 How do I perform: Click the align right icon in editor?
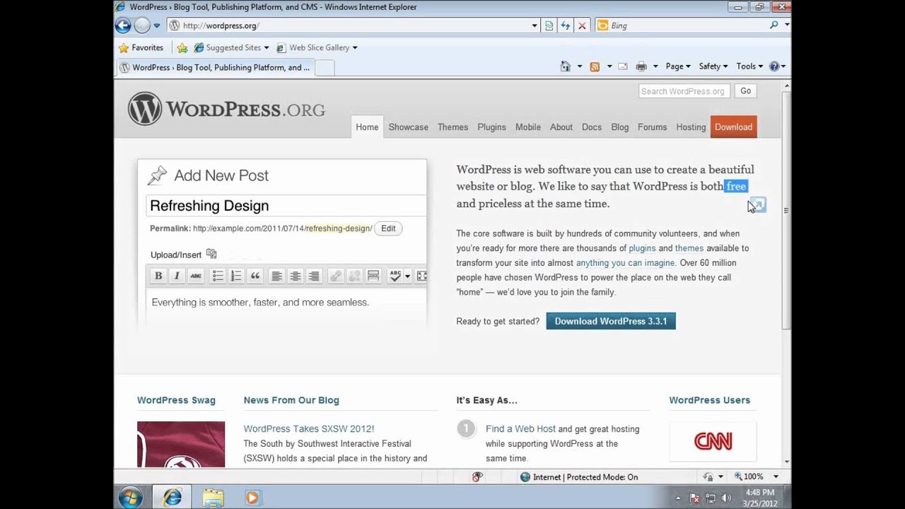(x=314, y=276)
